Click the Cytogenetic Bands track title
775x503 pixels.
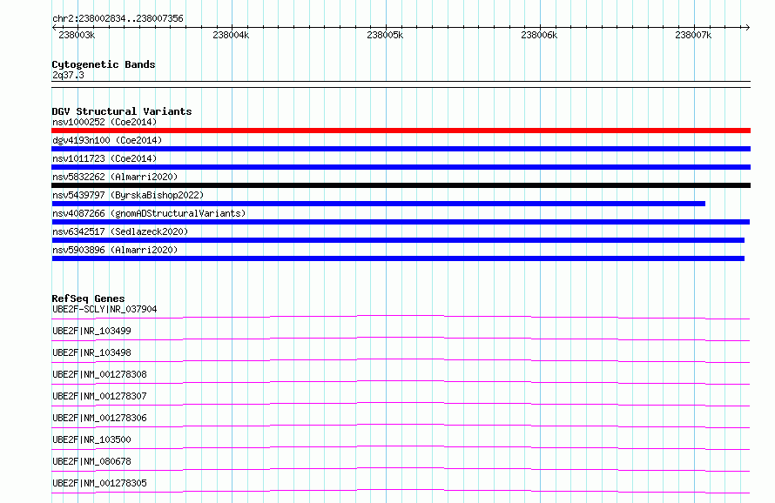[104, 64]
